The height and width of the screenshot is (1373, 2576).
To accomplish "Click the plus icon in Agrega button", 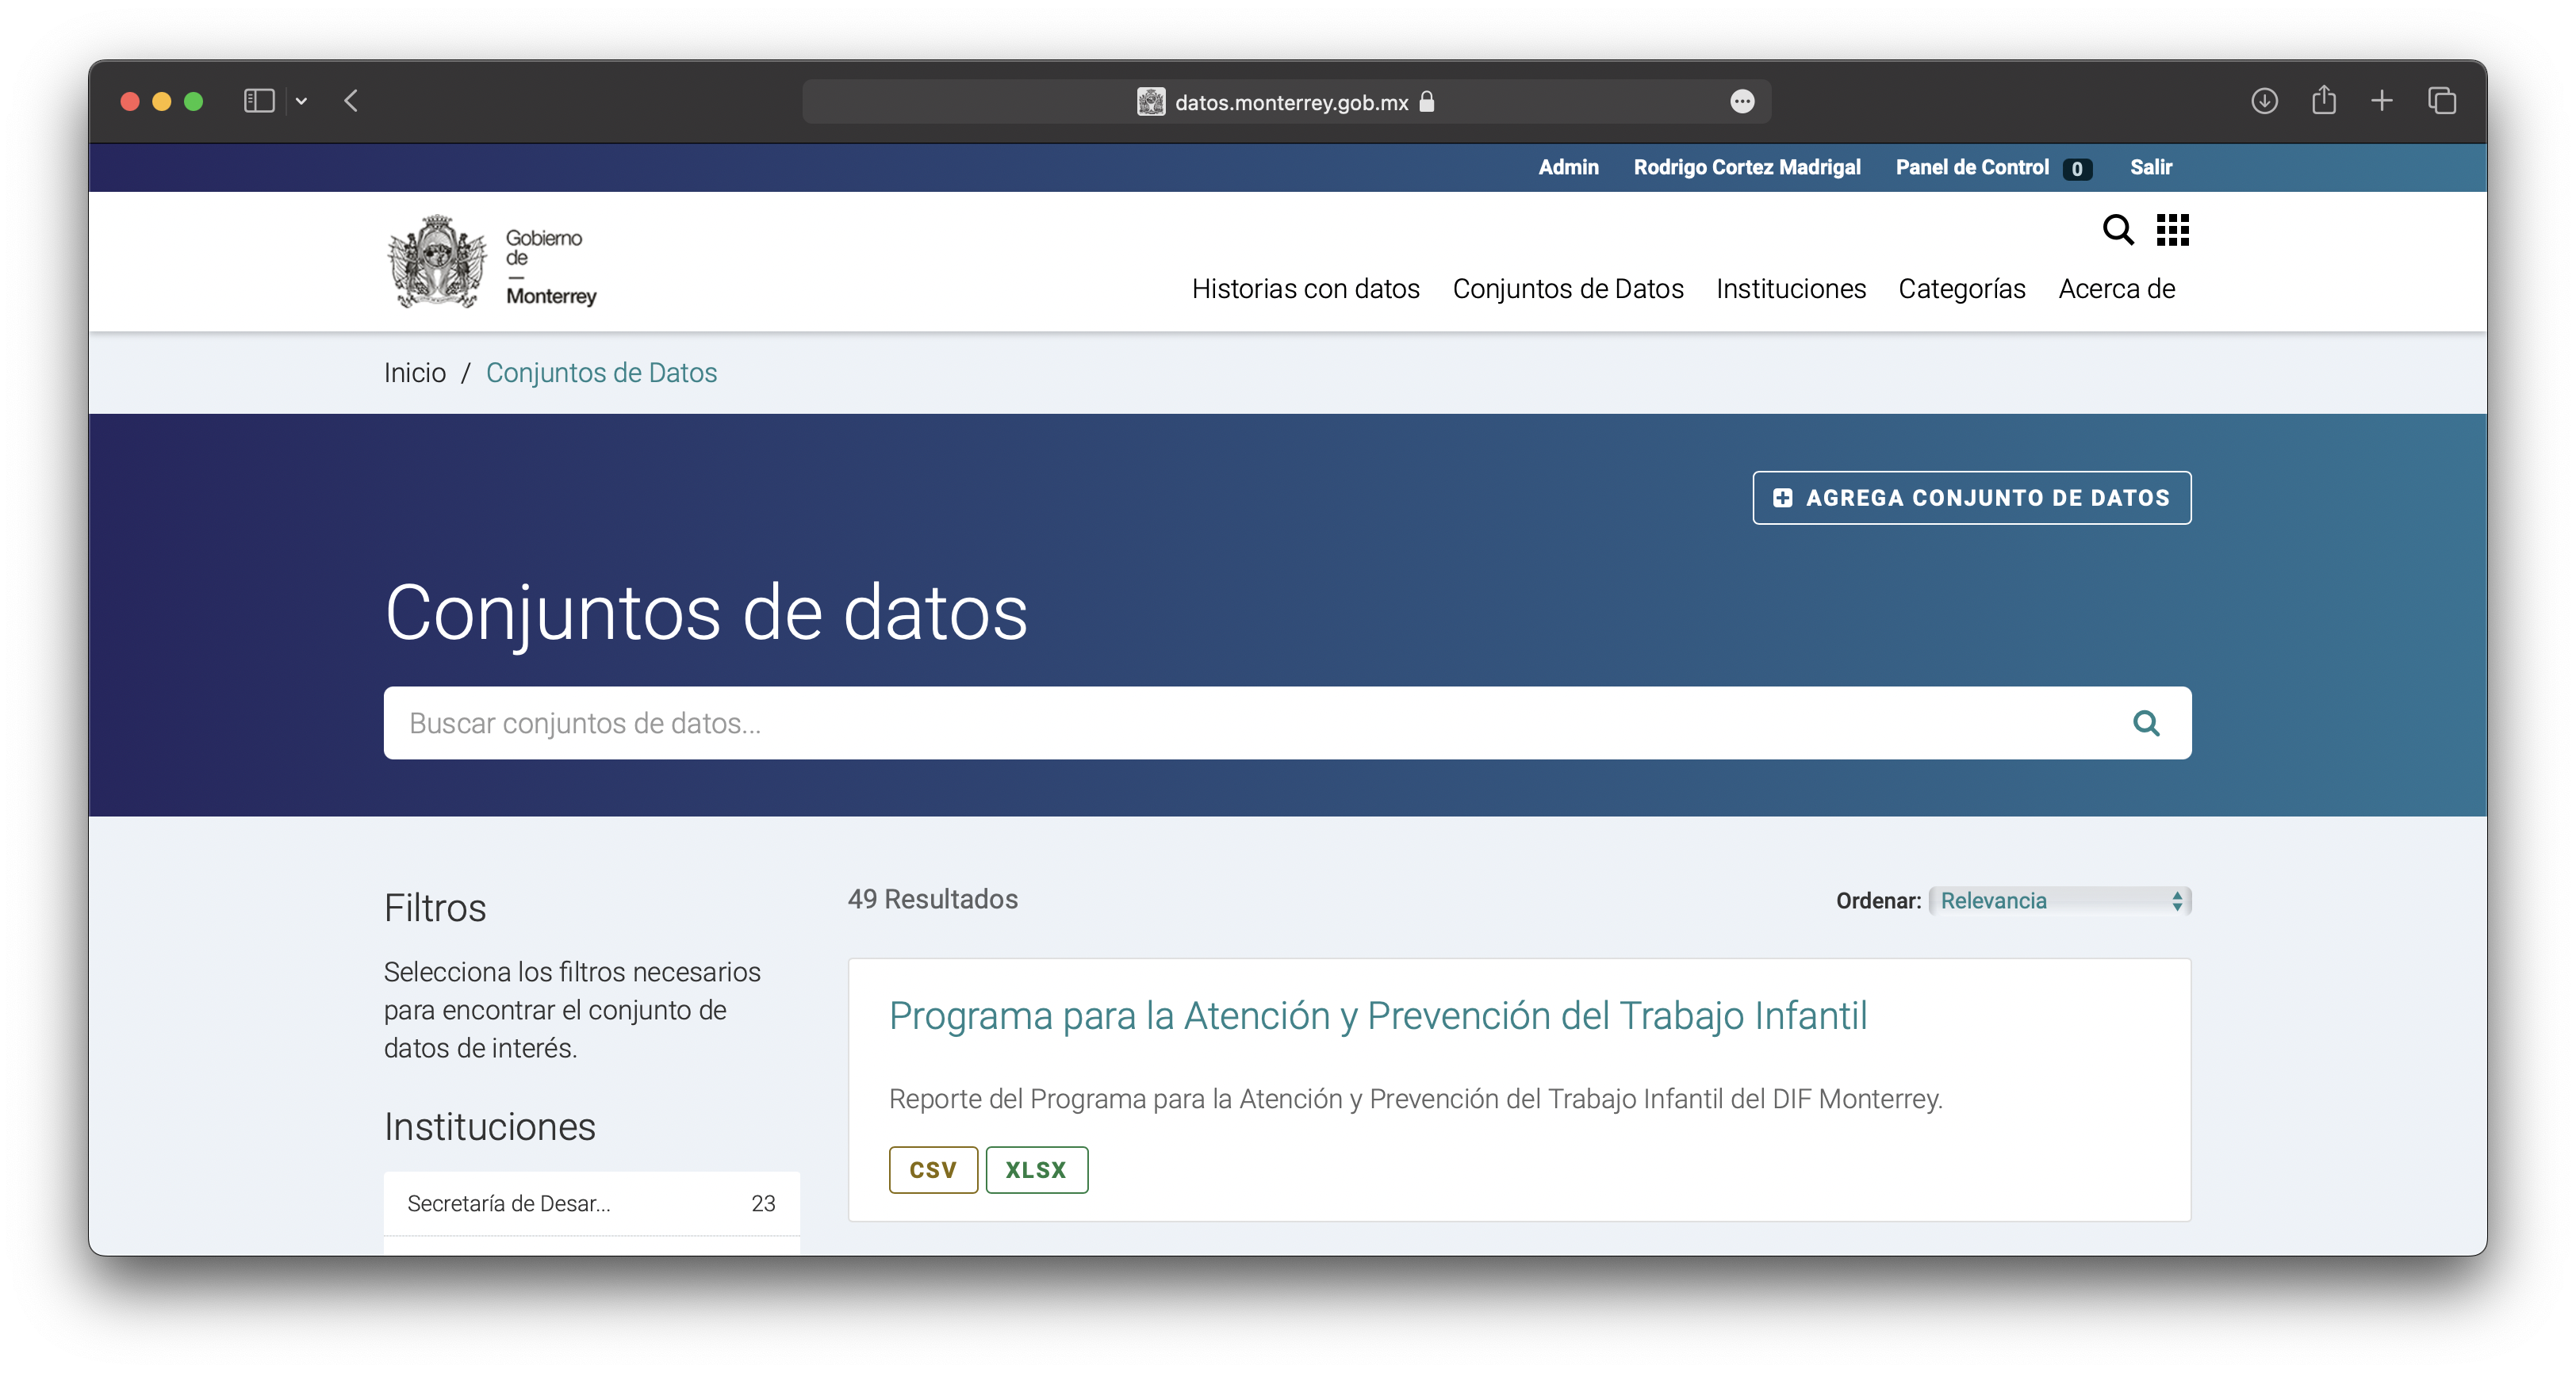I will [1782, 498].
